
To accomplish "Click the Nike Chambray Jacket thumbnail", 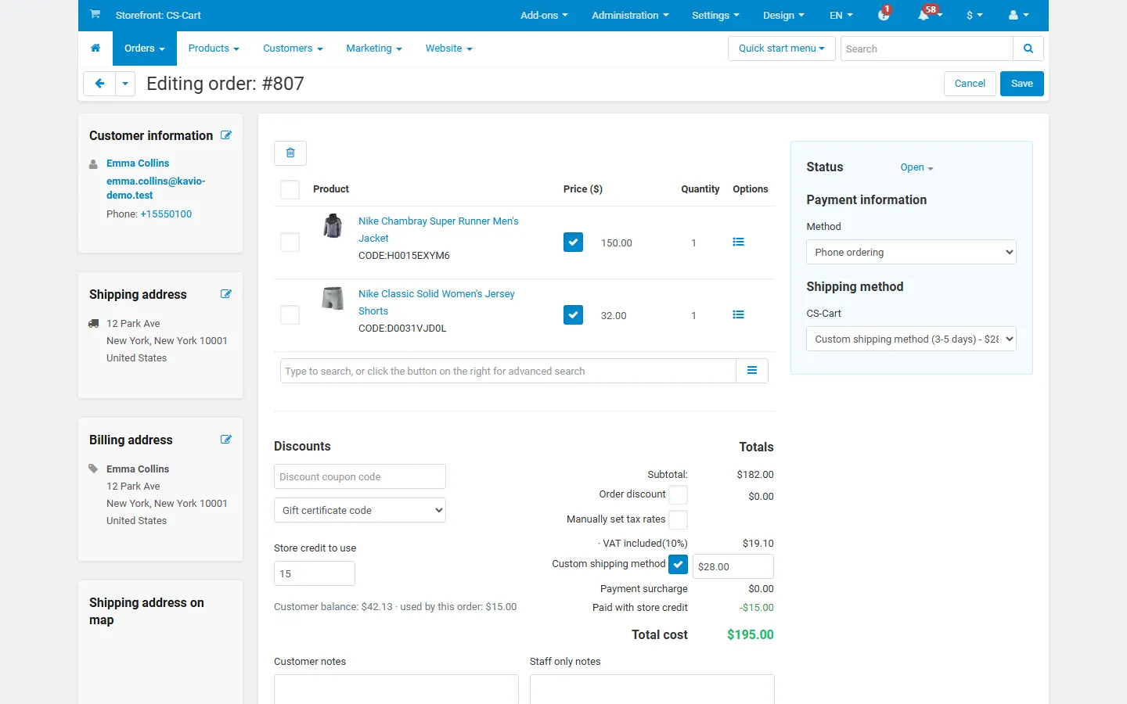I will 333,226.
